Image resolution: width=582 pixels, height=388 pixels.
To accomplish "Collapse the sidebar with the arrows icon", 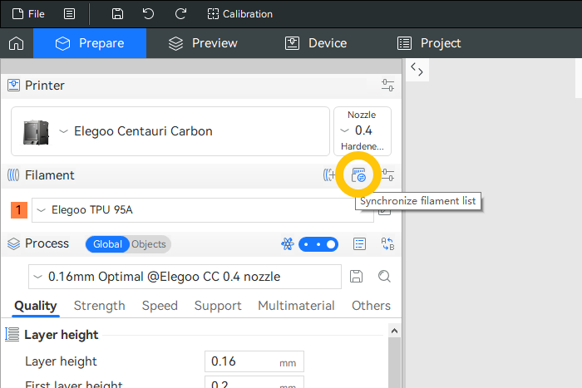I will [417, 69].
